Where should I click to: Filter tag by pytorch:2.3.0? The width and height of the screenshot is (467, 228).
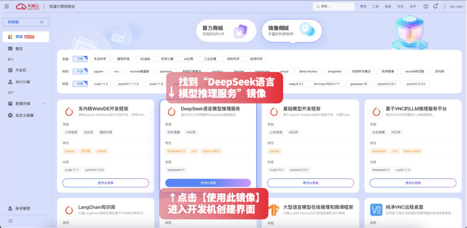[416, 84]
